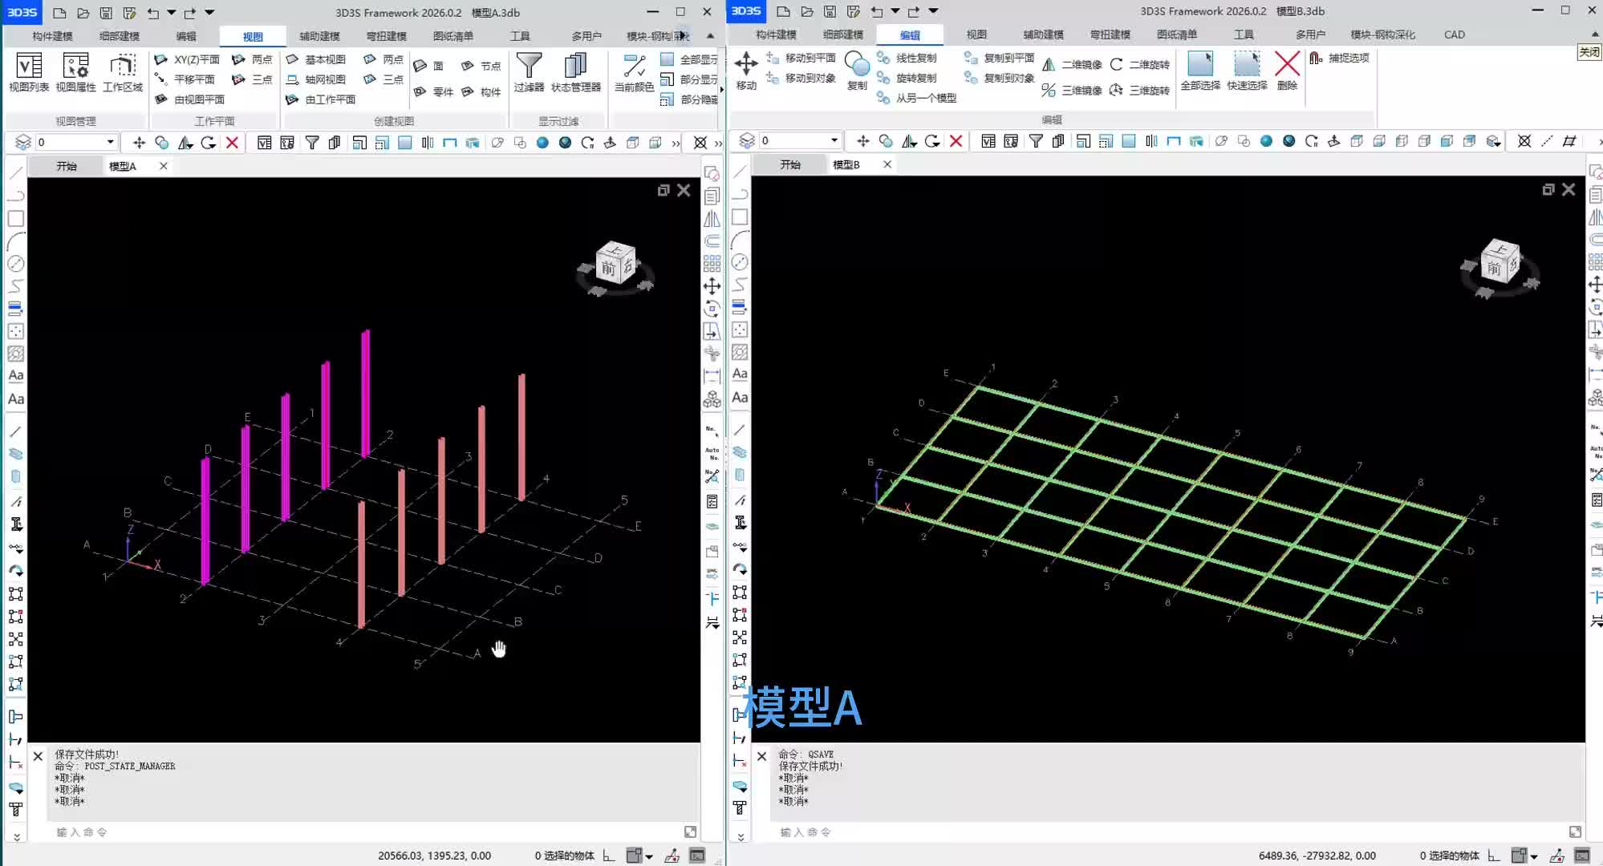Expand the layer dropdown in left toolbar
Image resolution: width=1603 pixels, height=866 pixels.
coord(110,142)
